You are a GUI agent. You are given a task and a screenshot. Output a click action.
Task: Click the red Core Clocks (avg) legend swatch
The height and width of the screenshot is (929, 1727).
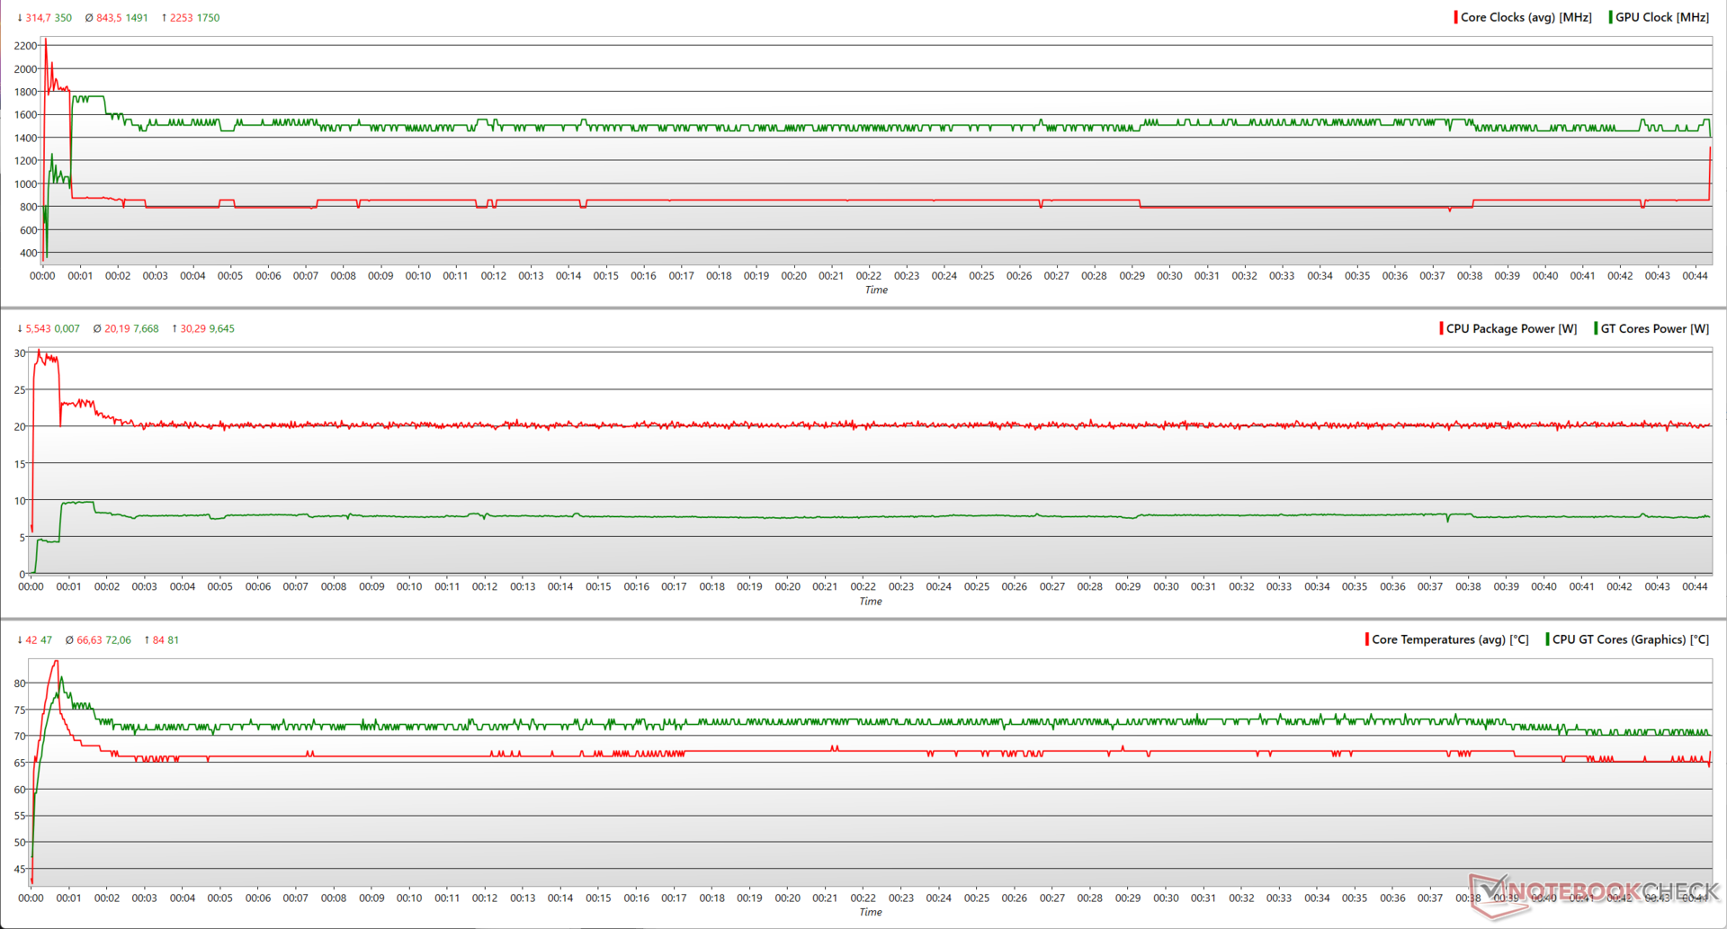pos(1455,17)
